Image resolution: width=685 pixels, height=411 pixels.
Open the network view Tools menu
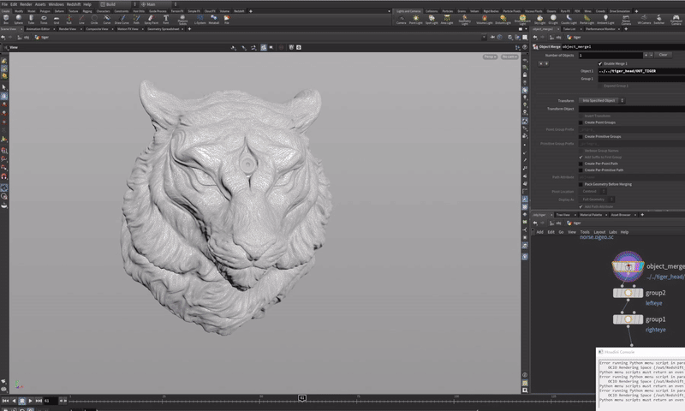[585, 232]
